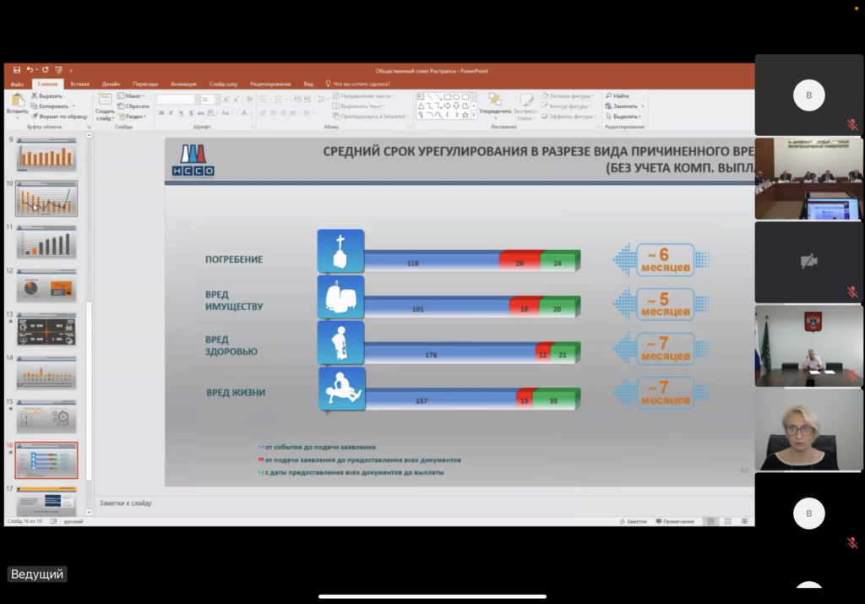Open the Раздел section dropdown
This screenshot has width=865, height=604.
[133, 117]
